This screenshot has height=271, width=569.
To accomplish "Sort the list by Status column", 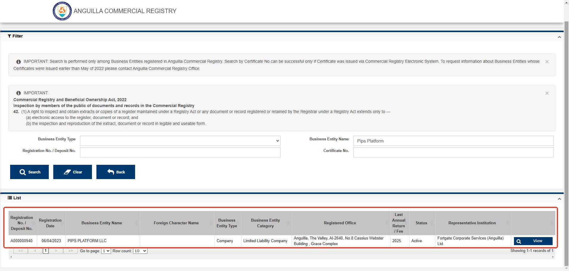I will (x=421, y=223).
